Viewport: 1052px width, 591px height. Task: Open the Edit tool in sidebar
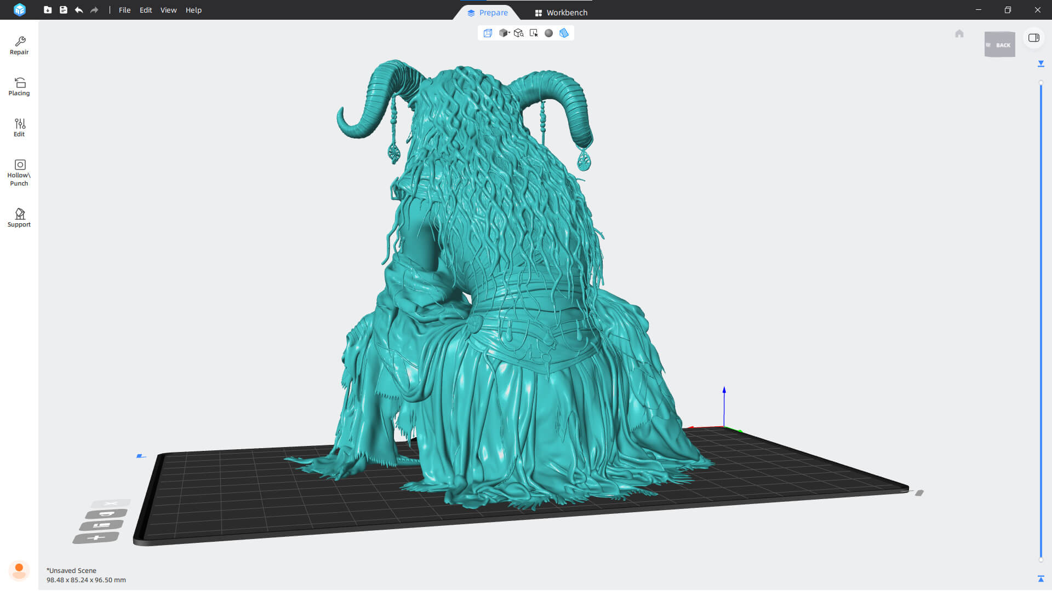(19, 128)
